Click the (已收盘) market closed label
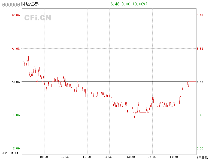This screenshot has width=218, height=163. 203,158
